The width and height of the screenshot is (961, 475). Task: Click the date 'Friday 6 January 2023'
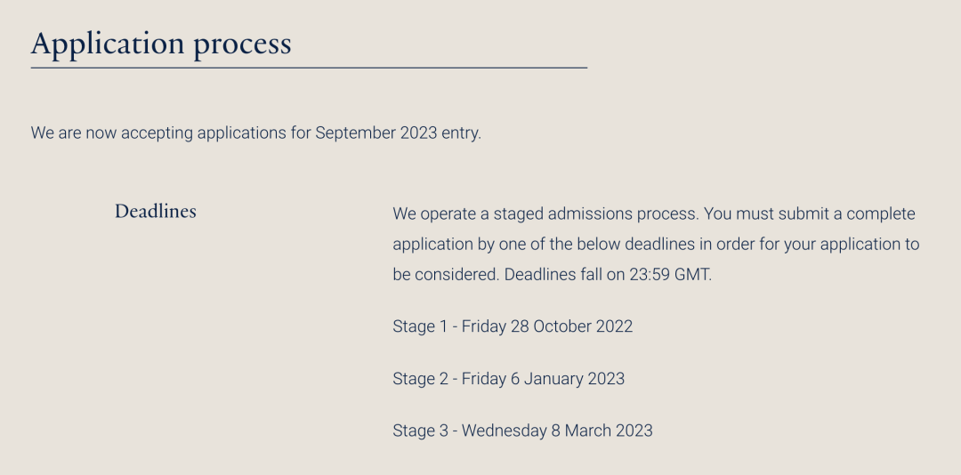543,379
